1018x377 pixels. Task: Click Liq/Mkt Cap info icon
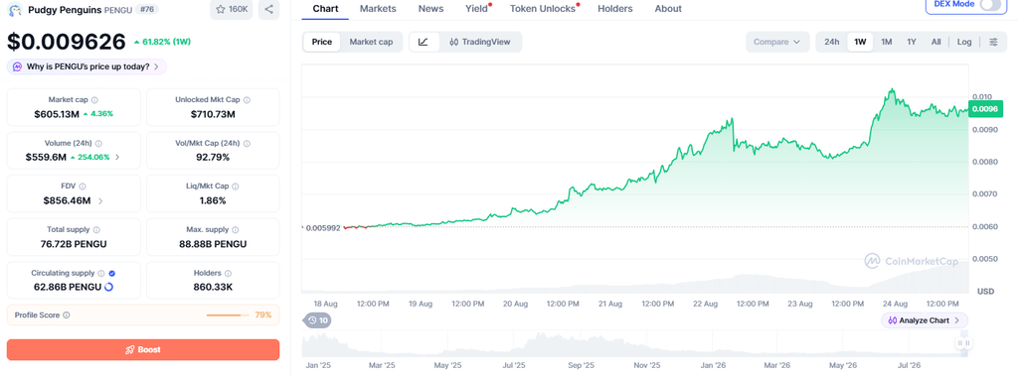(x=236, y=187)
